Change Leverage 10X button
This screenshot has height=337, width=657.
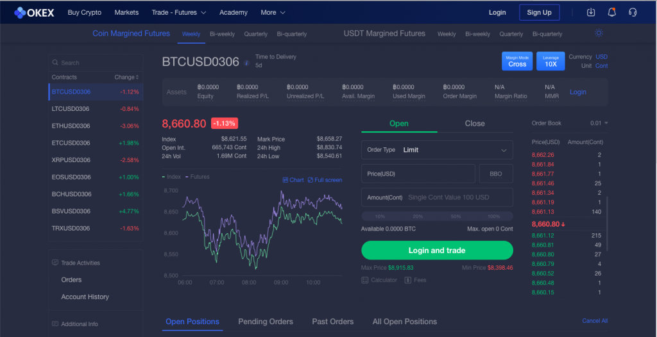pyautogui.click(x=550, y=61)
